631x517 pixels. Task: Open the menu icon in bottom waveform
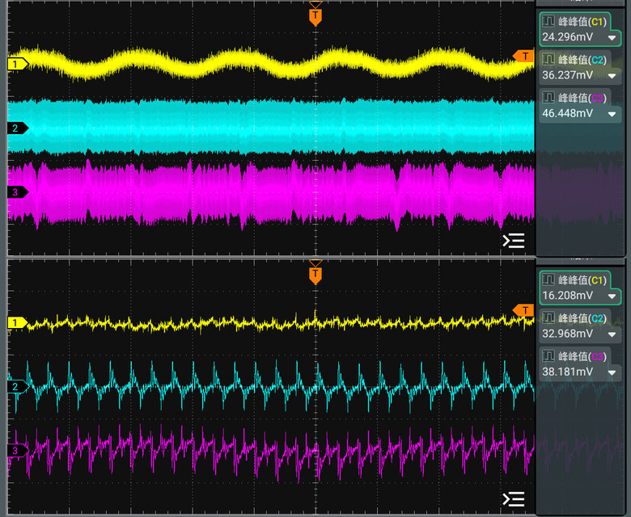(x=514, y=499)
